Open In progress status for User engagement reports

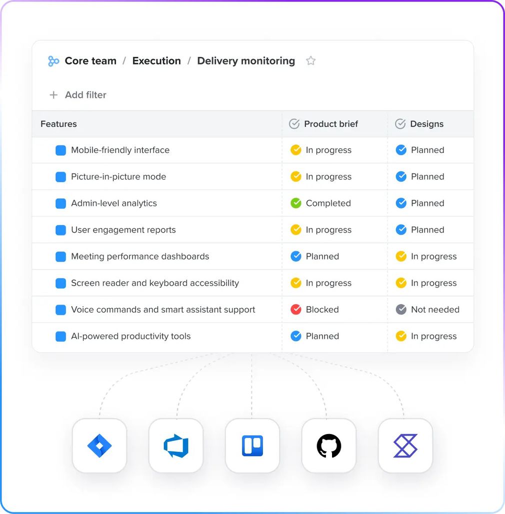tap(328, 230)
